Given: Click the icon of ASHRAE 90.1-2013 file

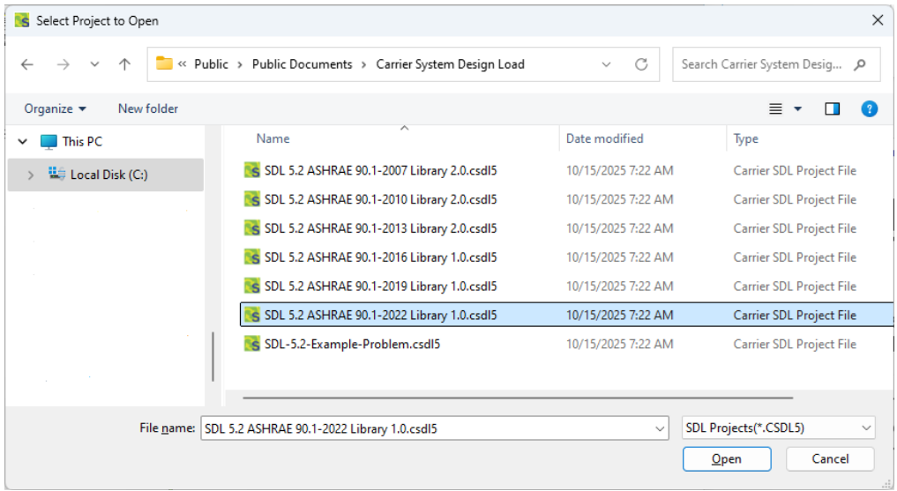Looking at the screenshot, I should click(251, 228).
